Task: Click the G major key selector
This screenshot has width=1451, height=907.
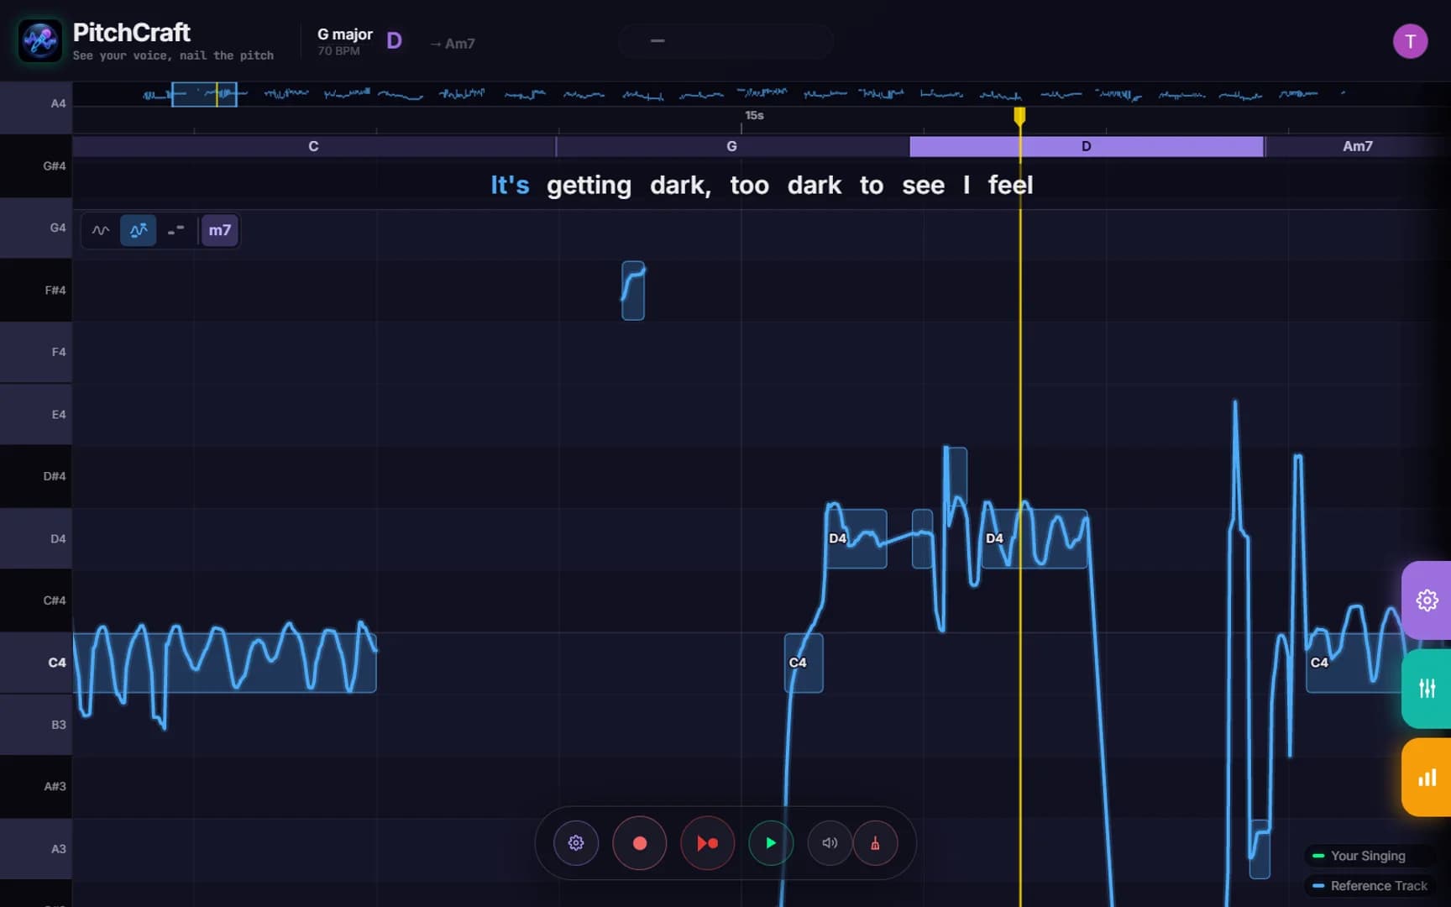Action: click(345, 34)
